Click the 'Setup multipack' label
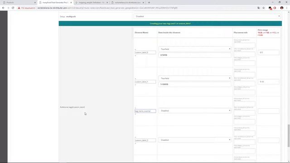290x163 pixels. click(68, 16)
